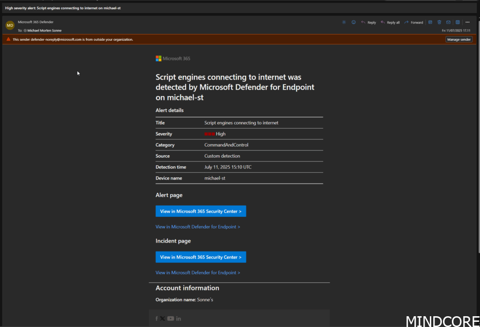
Task: Click the 'Custom detection' source value
Action: coord(222,156)
